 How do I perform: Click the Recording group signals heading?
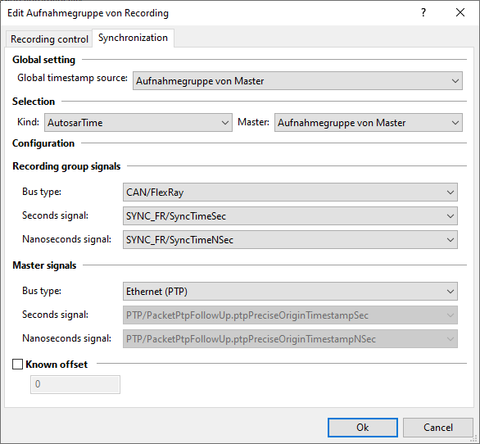coord(66,166)
